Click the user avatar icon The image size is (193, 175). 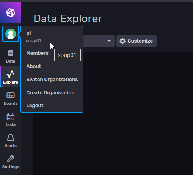click(11, 34)
